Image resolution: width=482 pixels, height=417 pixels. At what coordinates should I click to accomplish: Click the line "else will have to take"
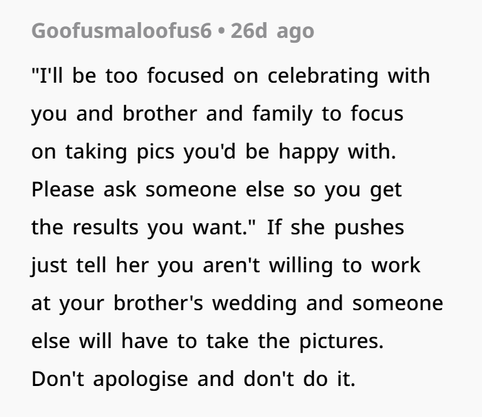[207, 341]
